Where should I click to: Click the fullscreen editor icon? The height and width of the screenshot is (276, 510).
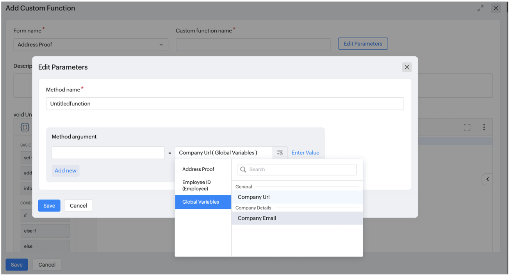(x=467, y=127)
